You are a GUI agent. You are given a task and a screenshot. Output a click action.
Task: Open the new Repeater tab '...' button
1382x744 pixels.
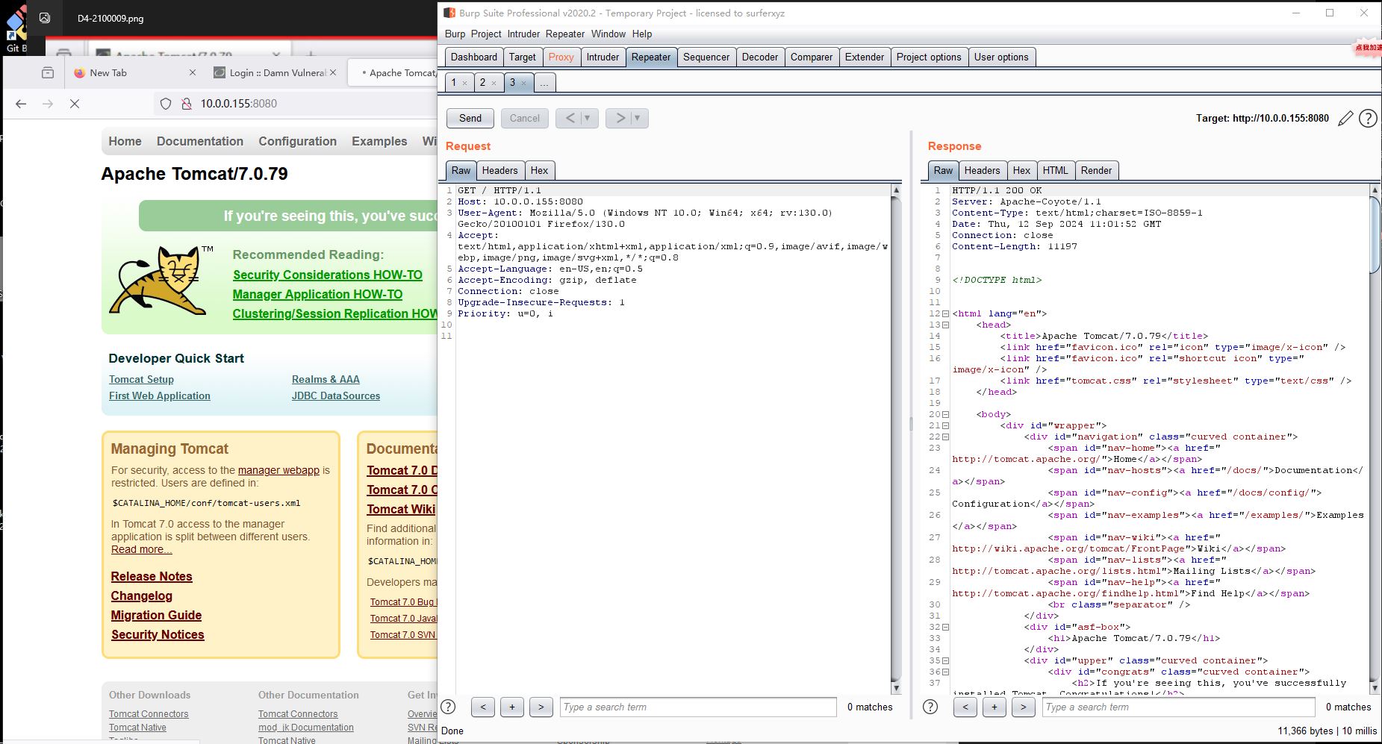pyautogui.click(x=544, y=83)
